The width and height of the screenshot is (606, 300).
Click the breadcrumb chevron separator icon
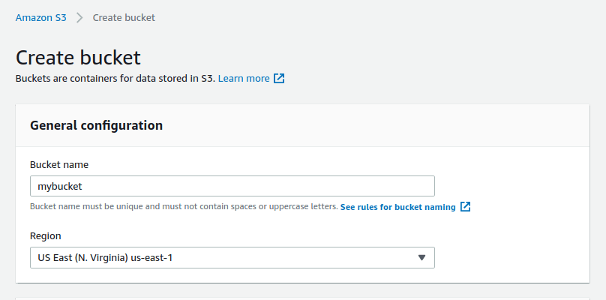[x=79, y=18]
